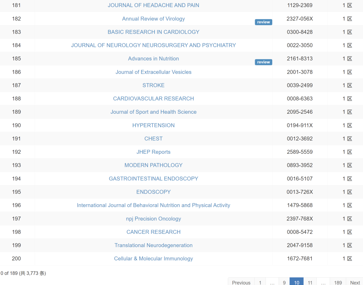
Task: Click ISSN 2095-2546 cell
Action: pos(299,112)
